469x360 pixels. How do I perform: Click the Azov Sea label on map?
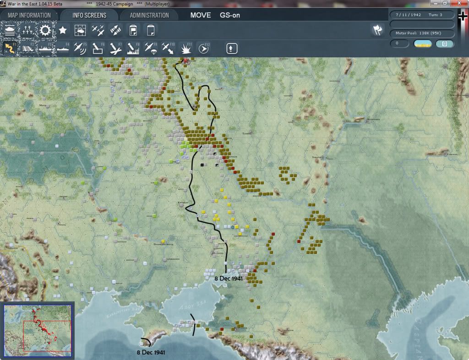193,305
